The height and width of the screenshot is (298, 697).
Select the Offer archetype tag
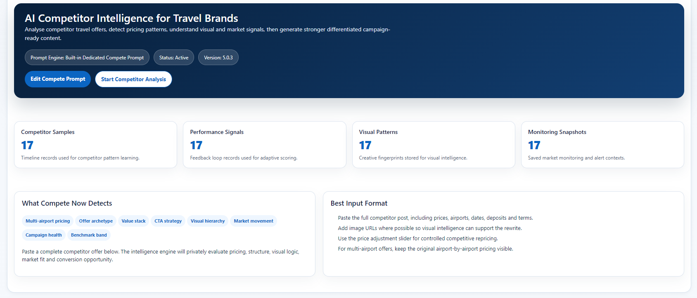click(96, 221)
